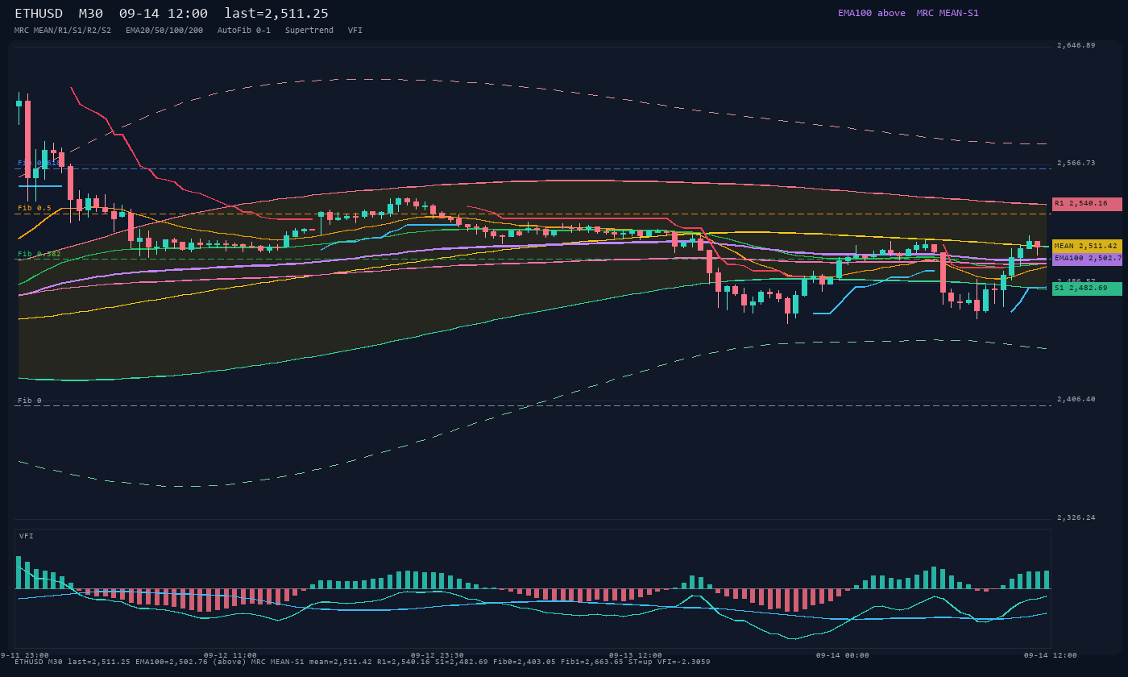The width and height of the screenshot is (1128, 677).
Task: Click the EMA100 purple price tag
Action: coord(1087,259)
